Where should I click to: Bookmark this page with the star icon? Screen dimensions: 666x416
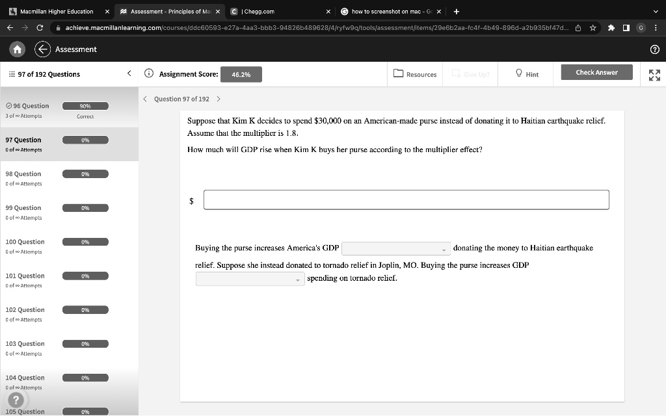pyautogui.click(x=593, y=27)
